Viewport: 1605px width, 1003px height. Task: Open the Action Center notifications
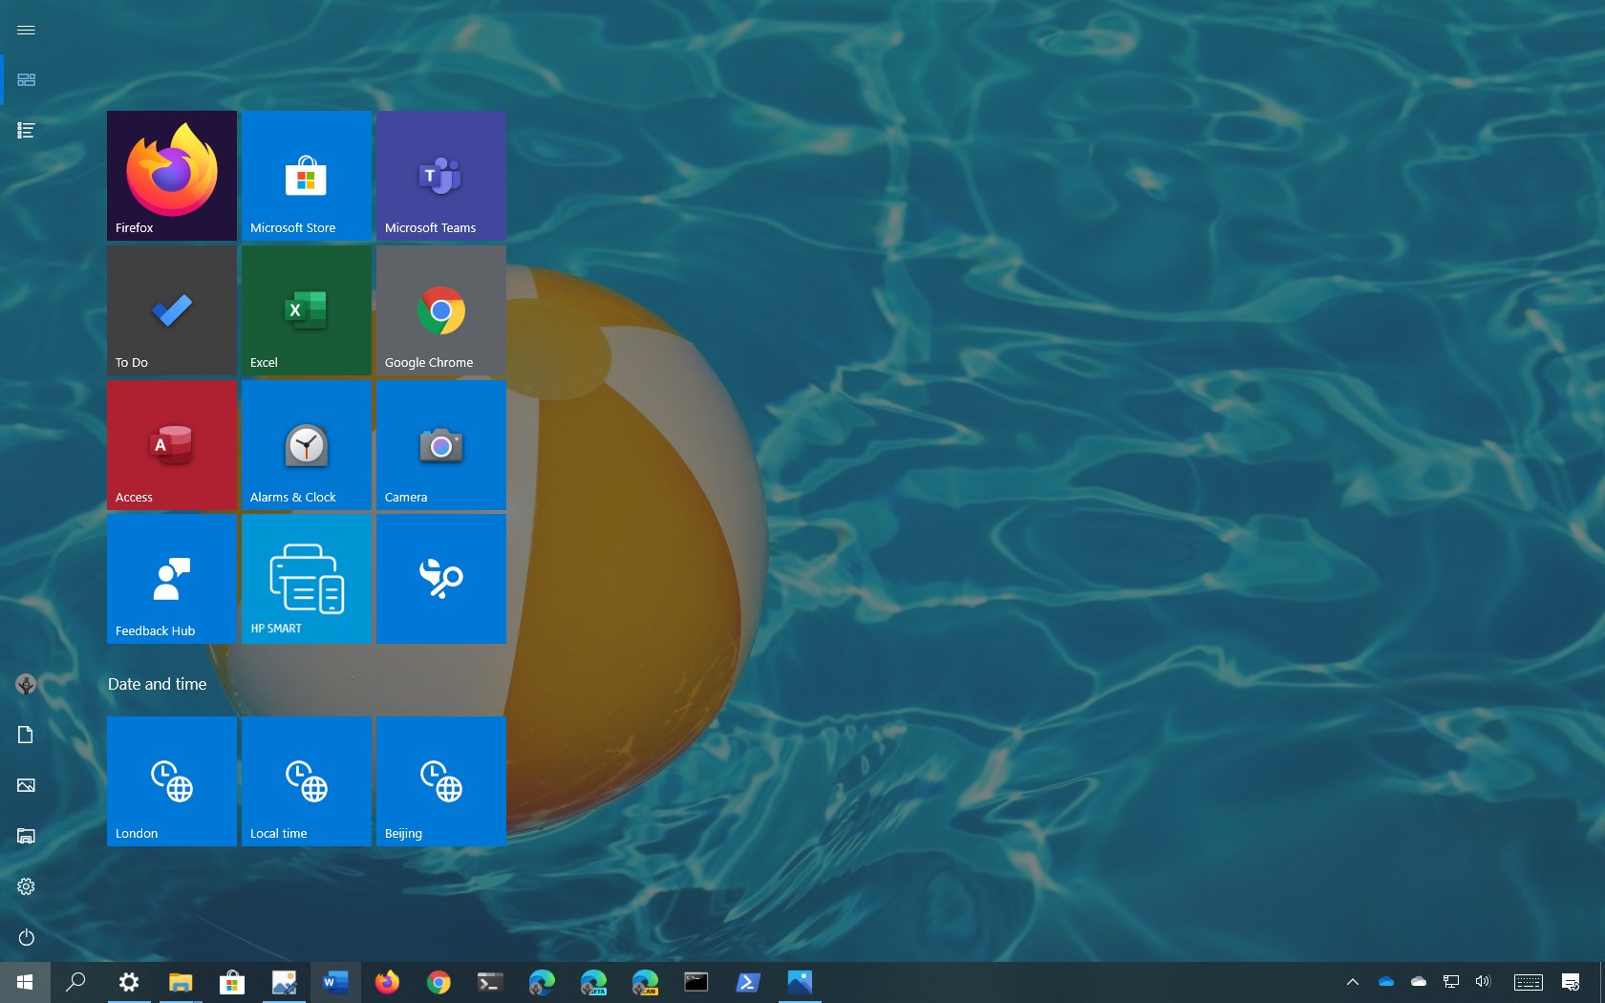tap(1571, 982)
